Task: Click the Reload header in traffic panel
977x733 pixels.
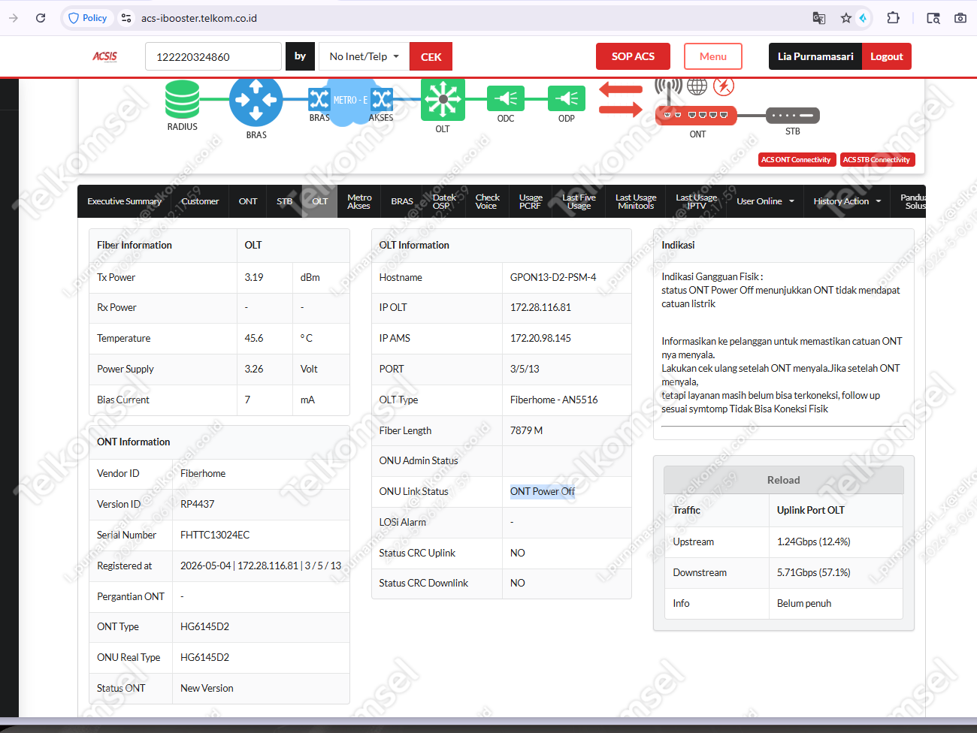Action: click(783, 480)
